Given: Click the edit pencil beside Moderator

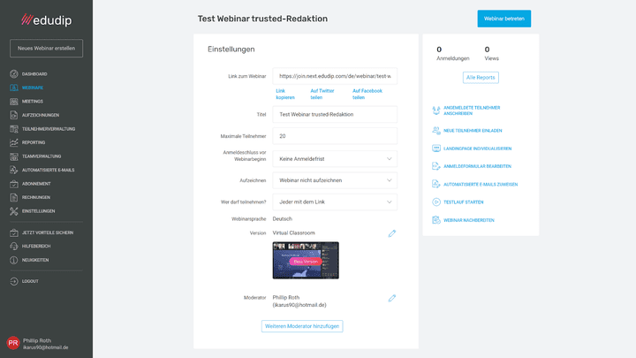Looking at the screenshot, I should point(392,298).
